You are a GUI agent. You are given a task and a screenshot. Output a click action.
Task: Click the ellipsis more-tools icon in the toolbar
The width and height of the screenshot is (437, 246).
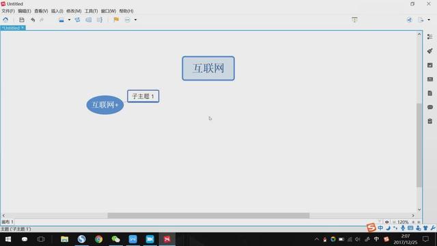pos(128,20)
